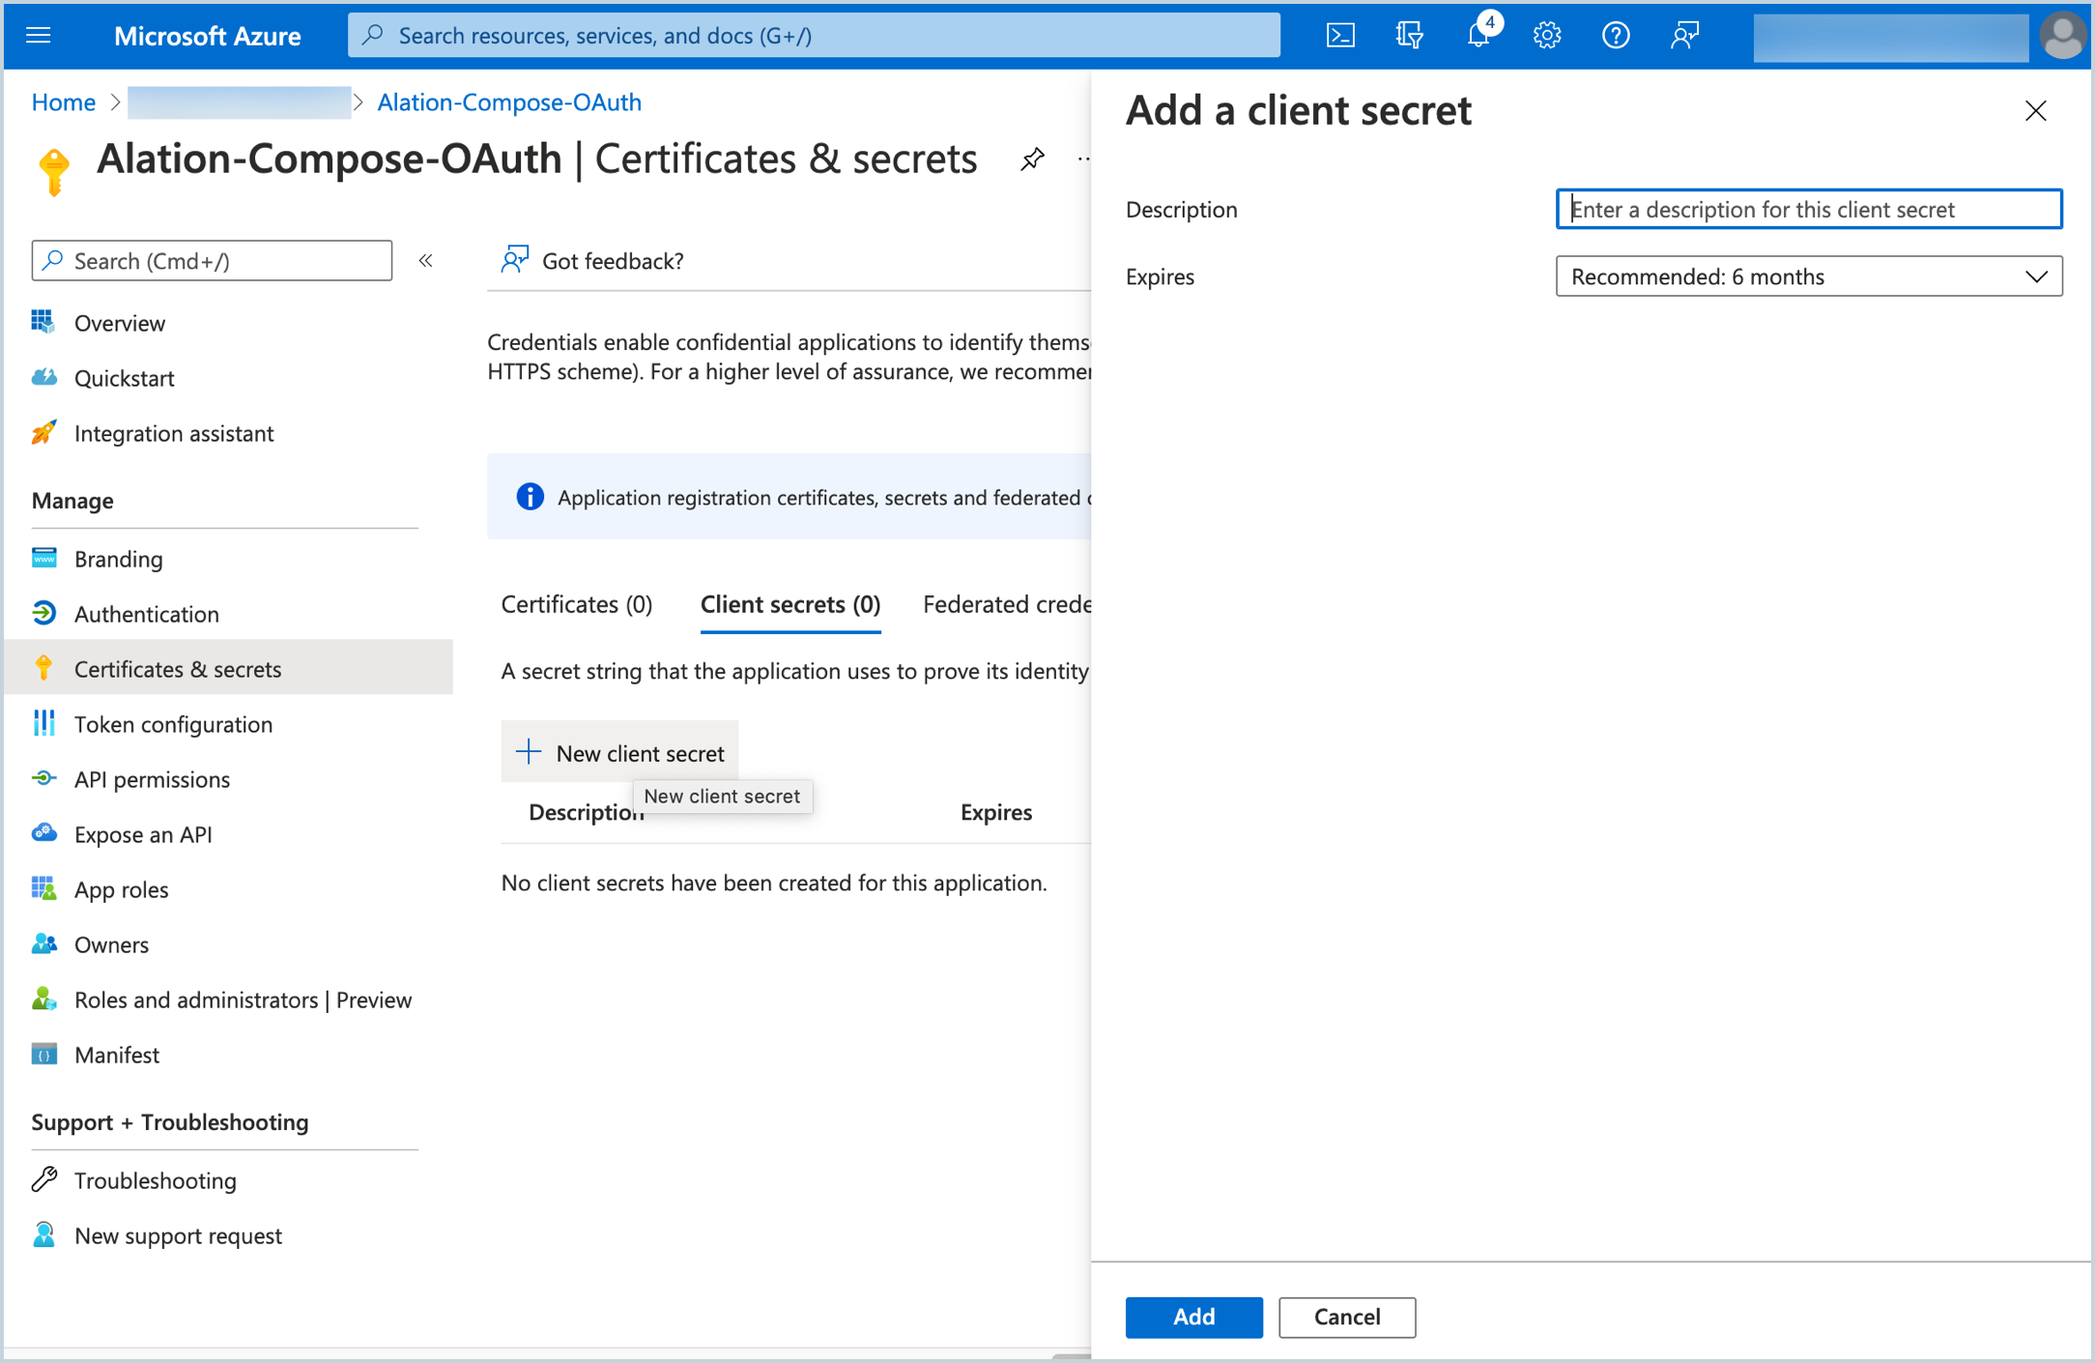The image size is (2095, 1363).
Task: Open portal settings gear icon
Action: 1547,36
